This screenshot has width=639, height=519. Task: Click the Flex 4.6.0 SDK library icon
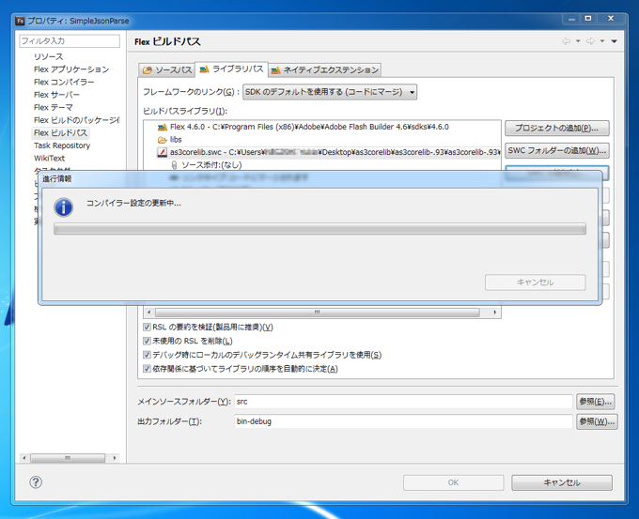click(x=163, y=127)
